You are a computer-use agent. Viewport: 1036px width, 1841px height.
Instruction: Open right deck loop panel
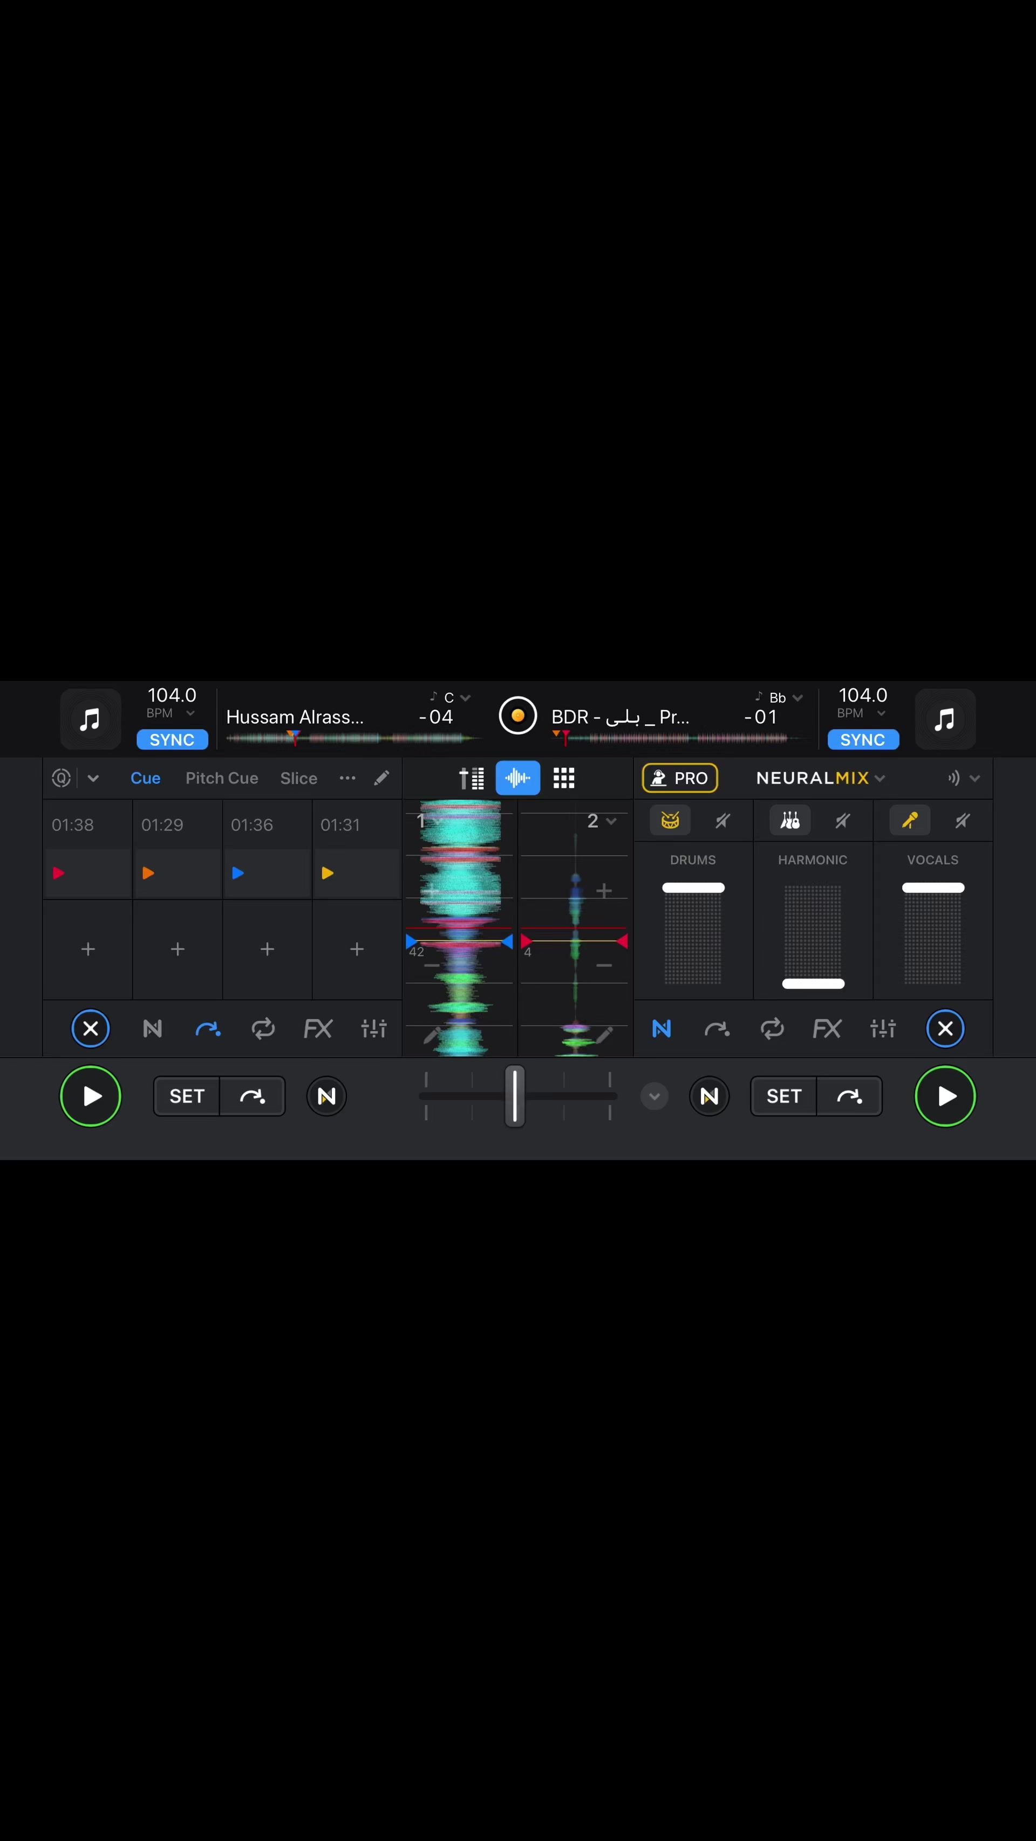click(772, 1028)
